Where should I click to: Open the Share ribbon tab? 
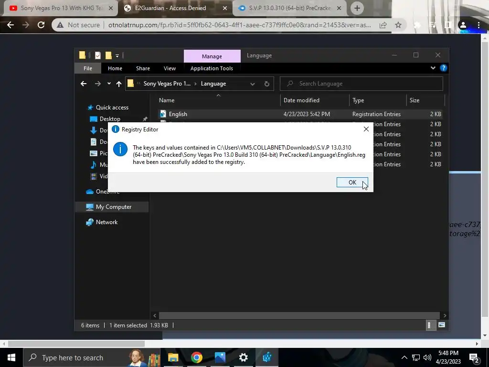click(143, 68)
